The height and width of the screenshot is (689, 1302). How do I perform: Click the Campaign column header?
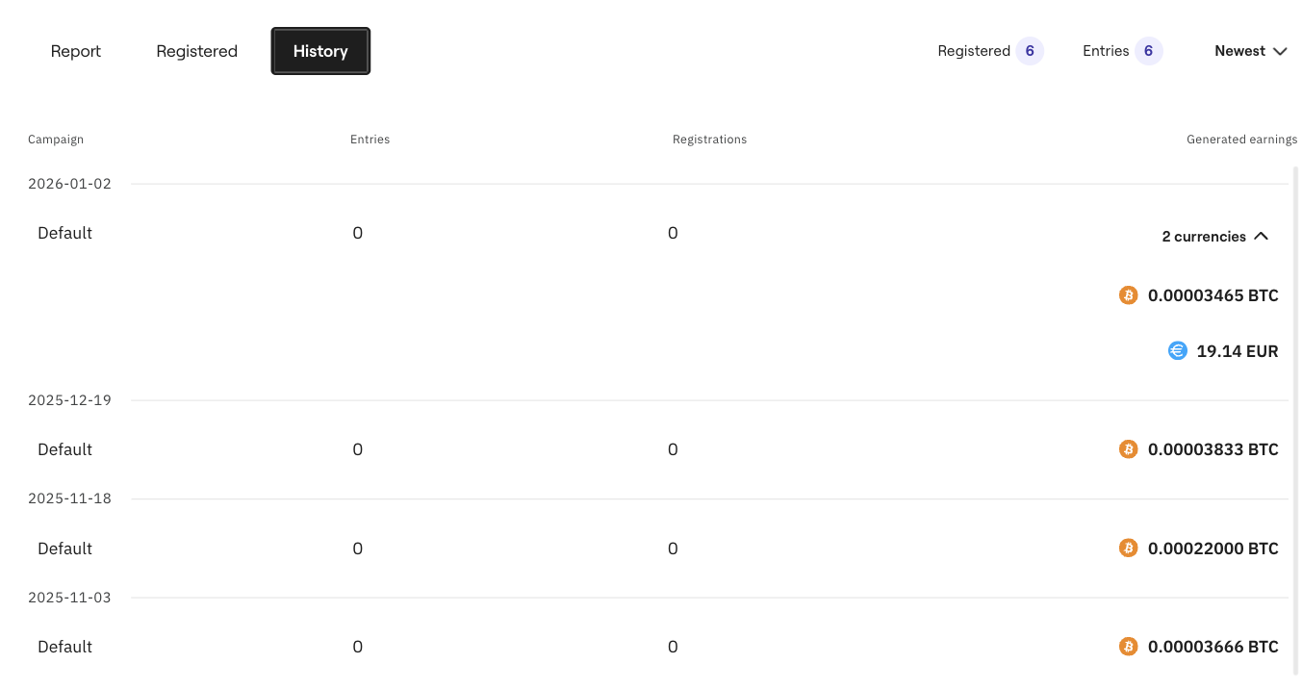pos(56,140)
